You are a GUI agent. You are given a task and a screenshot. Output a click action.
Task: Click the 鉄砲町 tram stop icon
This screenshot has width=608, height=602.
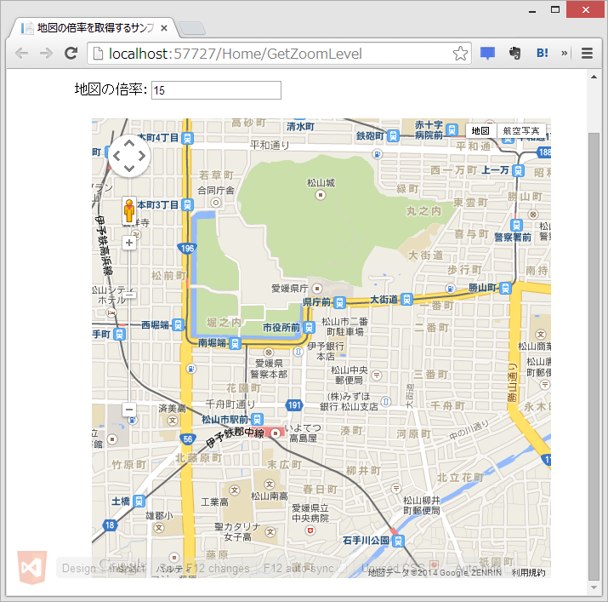[x=393, y=136]
